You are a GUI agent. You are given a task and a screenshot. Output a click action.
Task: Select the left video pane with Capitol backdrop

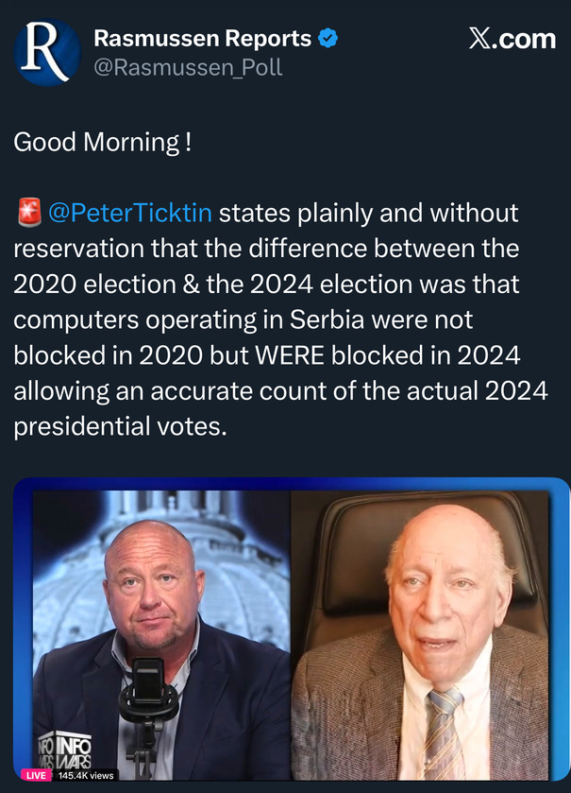pos(160,633)
